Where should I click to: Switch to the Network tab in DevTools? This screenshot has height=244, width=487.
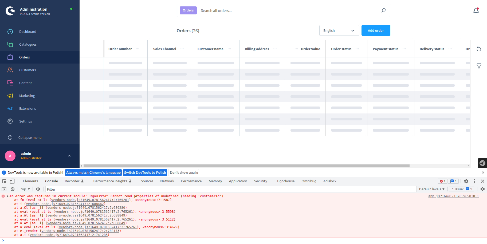(x=167, y=181)
